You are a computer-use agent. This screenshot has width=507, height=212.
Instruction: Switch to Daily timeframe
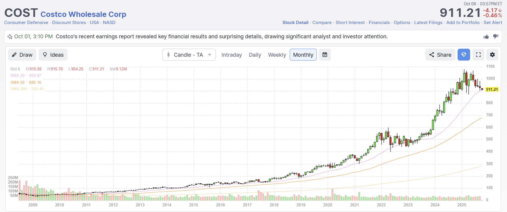click(x=255, y=55)
